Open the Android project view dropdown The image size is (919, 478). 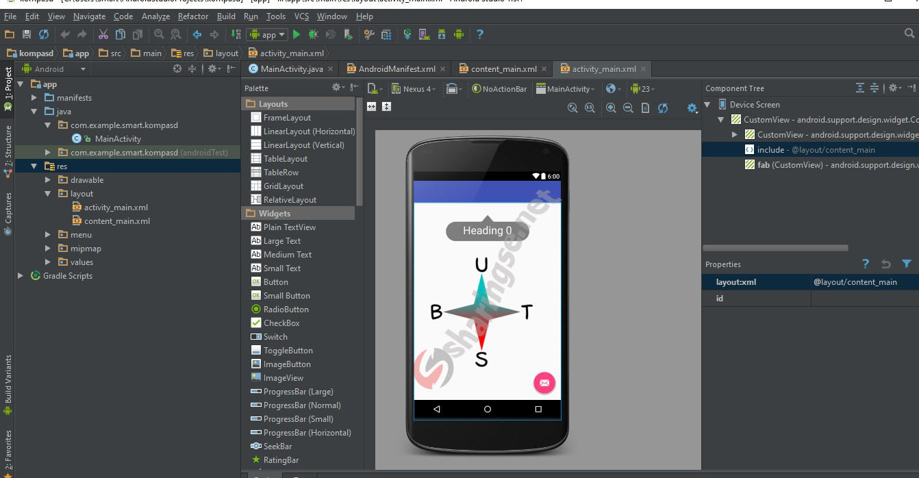coord(55,68)
